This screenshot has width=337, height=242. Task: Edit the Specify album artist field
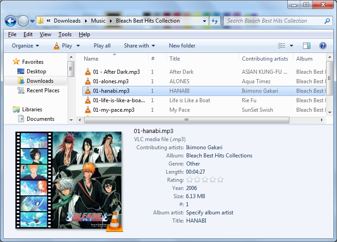click(210, 213)
